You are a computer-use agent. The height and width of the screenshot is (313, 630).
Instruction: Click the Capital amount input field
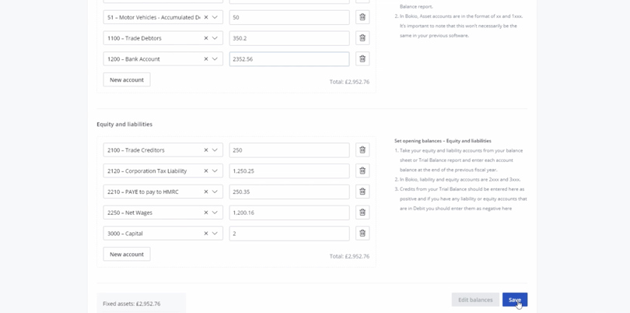coord(289,234)
